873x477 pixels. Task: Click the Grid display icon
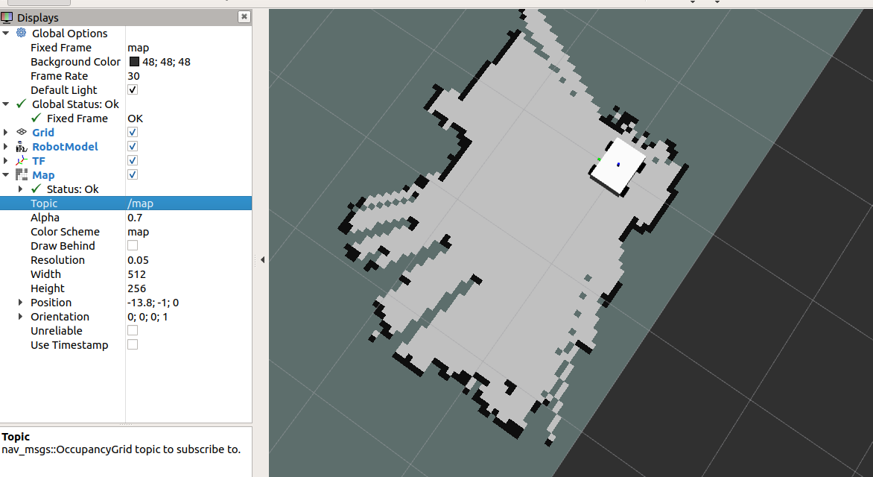(x=21, y=133)
